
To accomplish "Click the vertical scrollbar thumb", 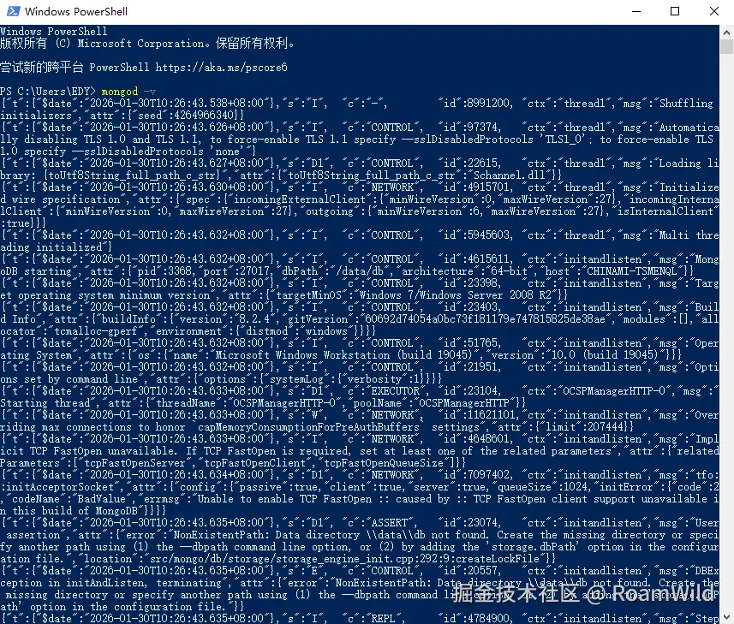I will [726, 47].
